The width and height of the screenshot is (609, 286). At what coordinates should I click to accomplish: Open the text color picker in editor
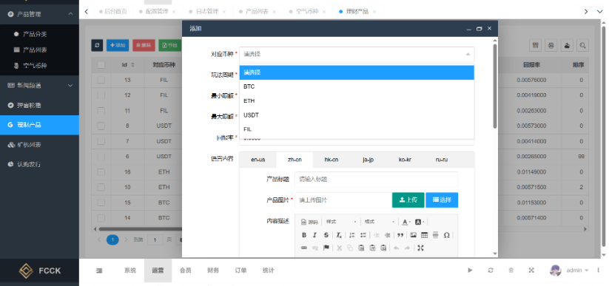406,222
